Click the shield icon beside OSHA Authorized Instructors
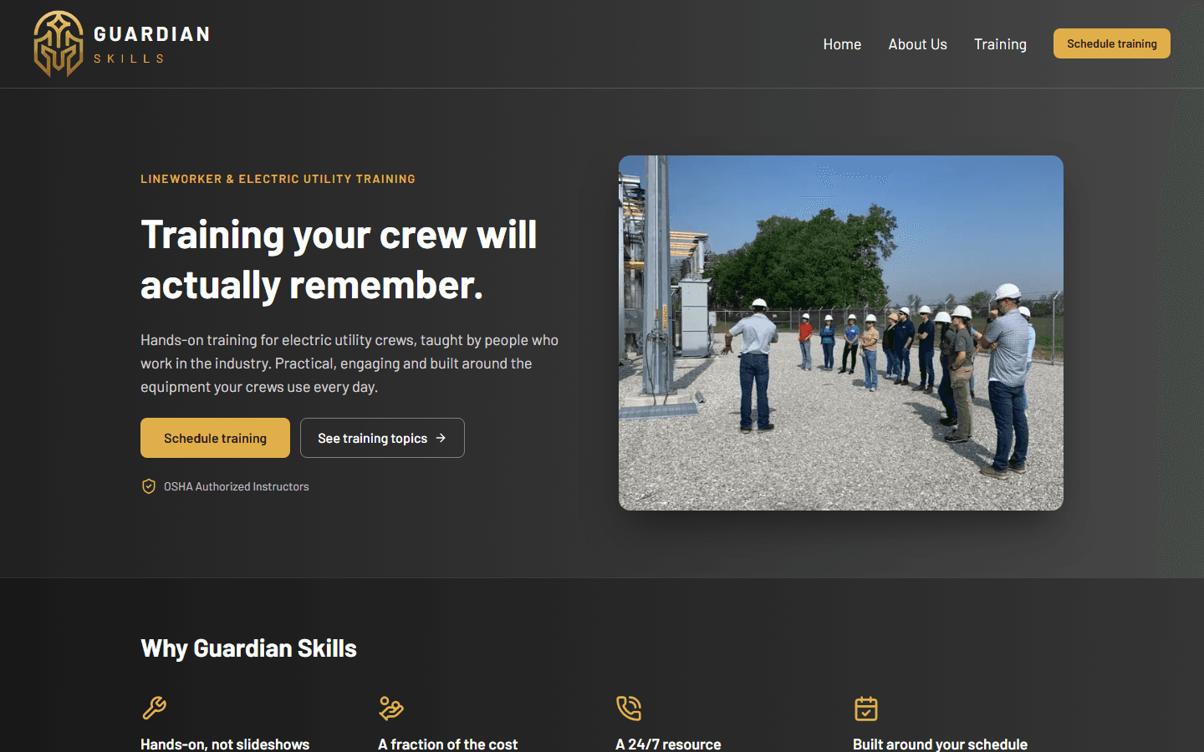The height and width of the screenshot is (752, 1204). pos(149,486)
